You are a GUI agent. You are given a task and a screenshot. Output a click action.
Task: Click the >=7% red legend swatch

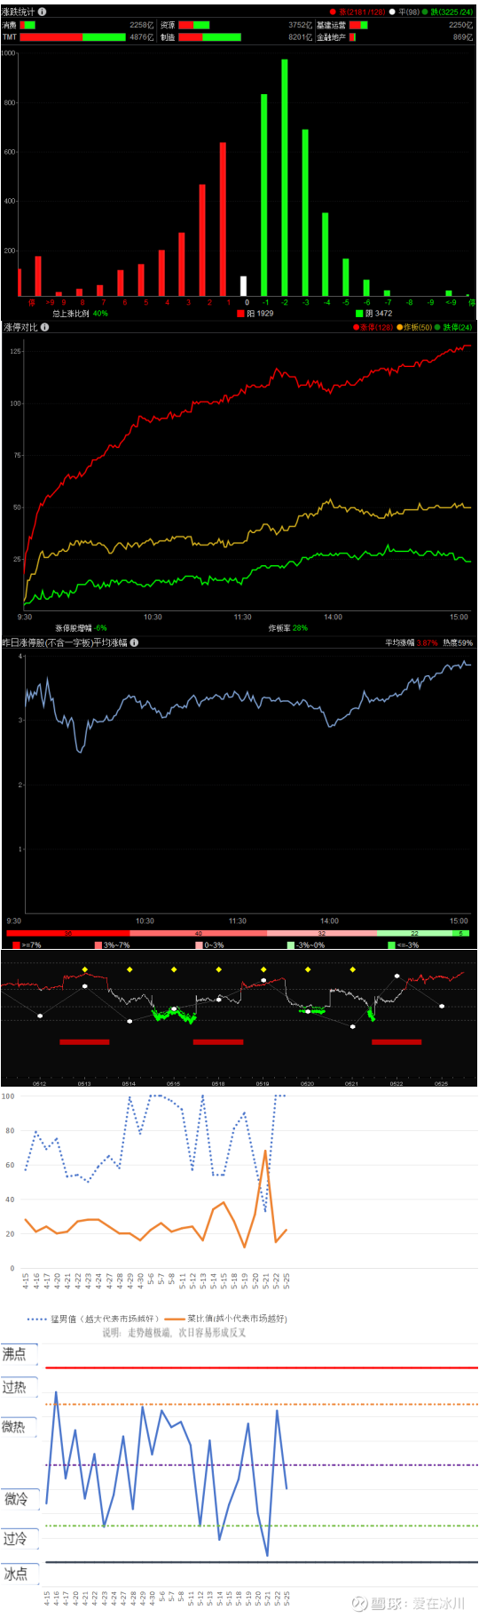pos(16,945)
